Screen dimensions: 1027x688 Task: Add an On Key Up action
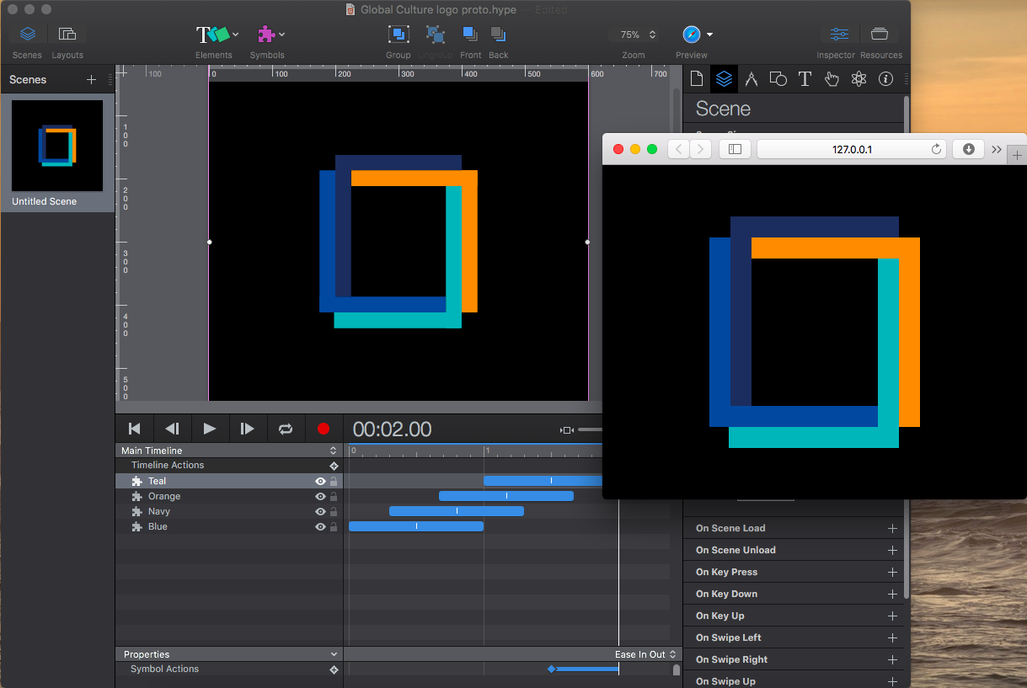(x=892, y=616)
